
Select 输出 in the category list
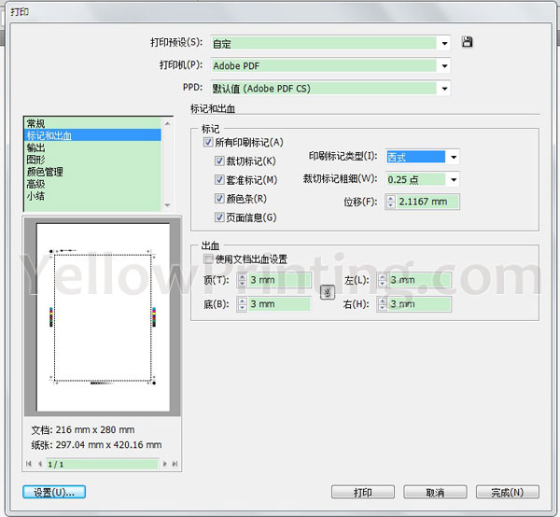pos(92,147)
